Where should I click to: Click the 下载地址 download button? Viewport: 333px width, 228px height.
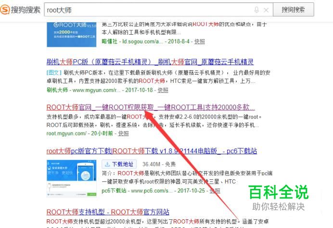pyautogui.click(x=119, y=164)
